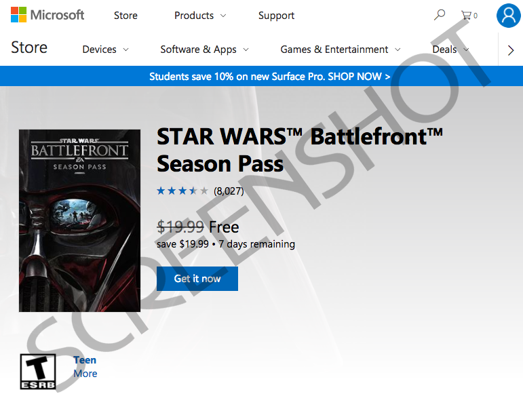Open the Support menu item
523x413 pixels.
[x=276, y=16]
